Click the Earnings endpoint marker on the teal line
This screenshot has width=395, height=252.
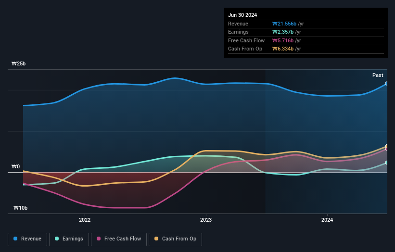coord(387,163)
